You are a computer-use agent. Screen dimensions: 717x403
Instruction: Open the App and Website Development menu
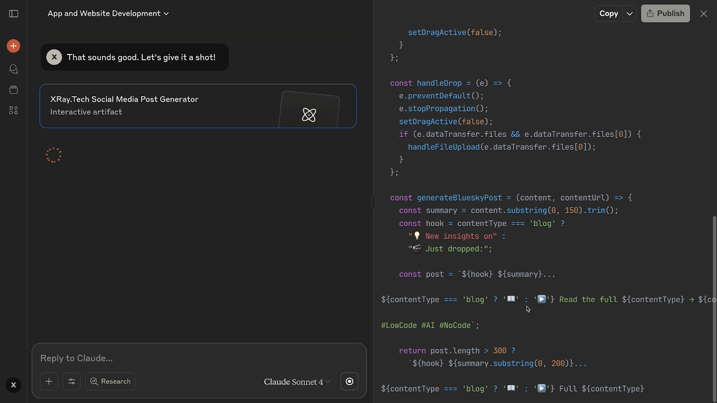tap(108, 13)
